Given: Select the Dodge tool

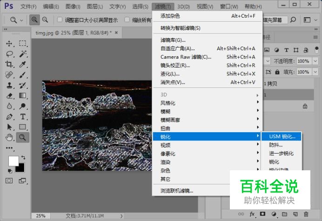Looking at the screenshot, I should point(22,106).
